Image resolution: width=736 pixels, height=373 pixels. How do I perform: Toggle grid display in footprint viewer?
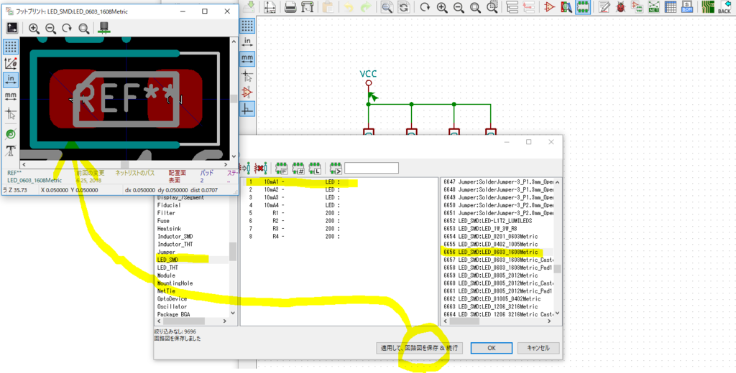(x=11, y=47)
